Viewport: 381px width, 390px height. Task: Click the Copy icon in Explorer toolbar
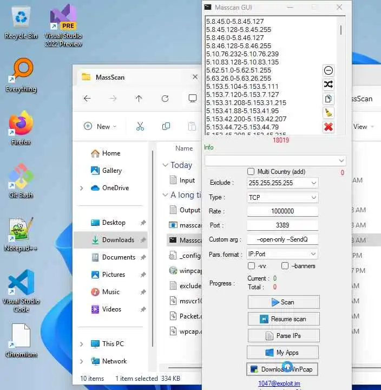(x=166, y=126)
